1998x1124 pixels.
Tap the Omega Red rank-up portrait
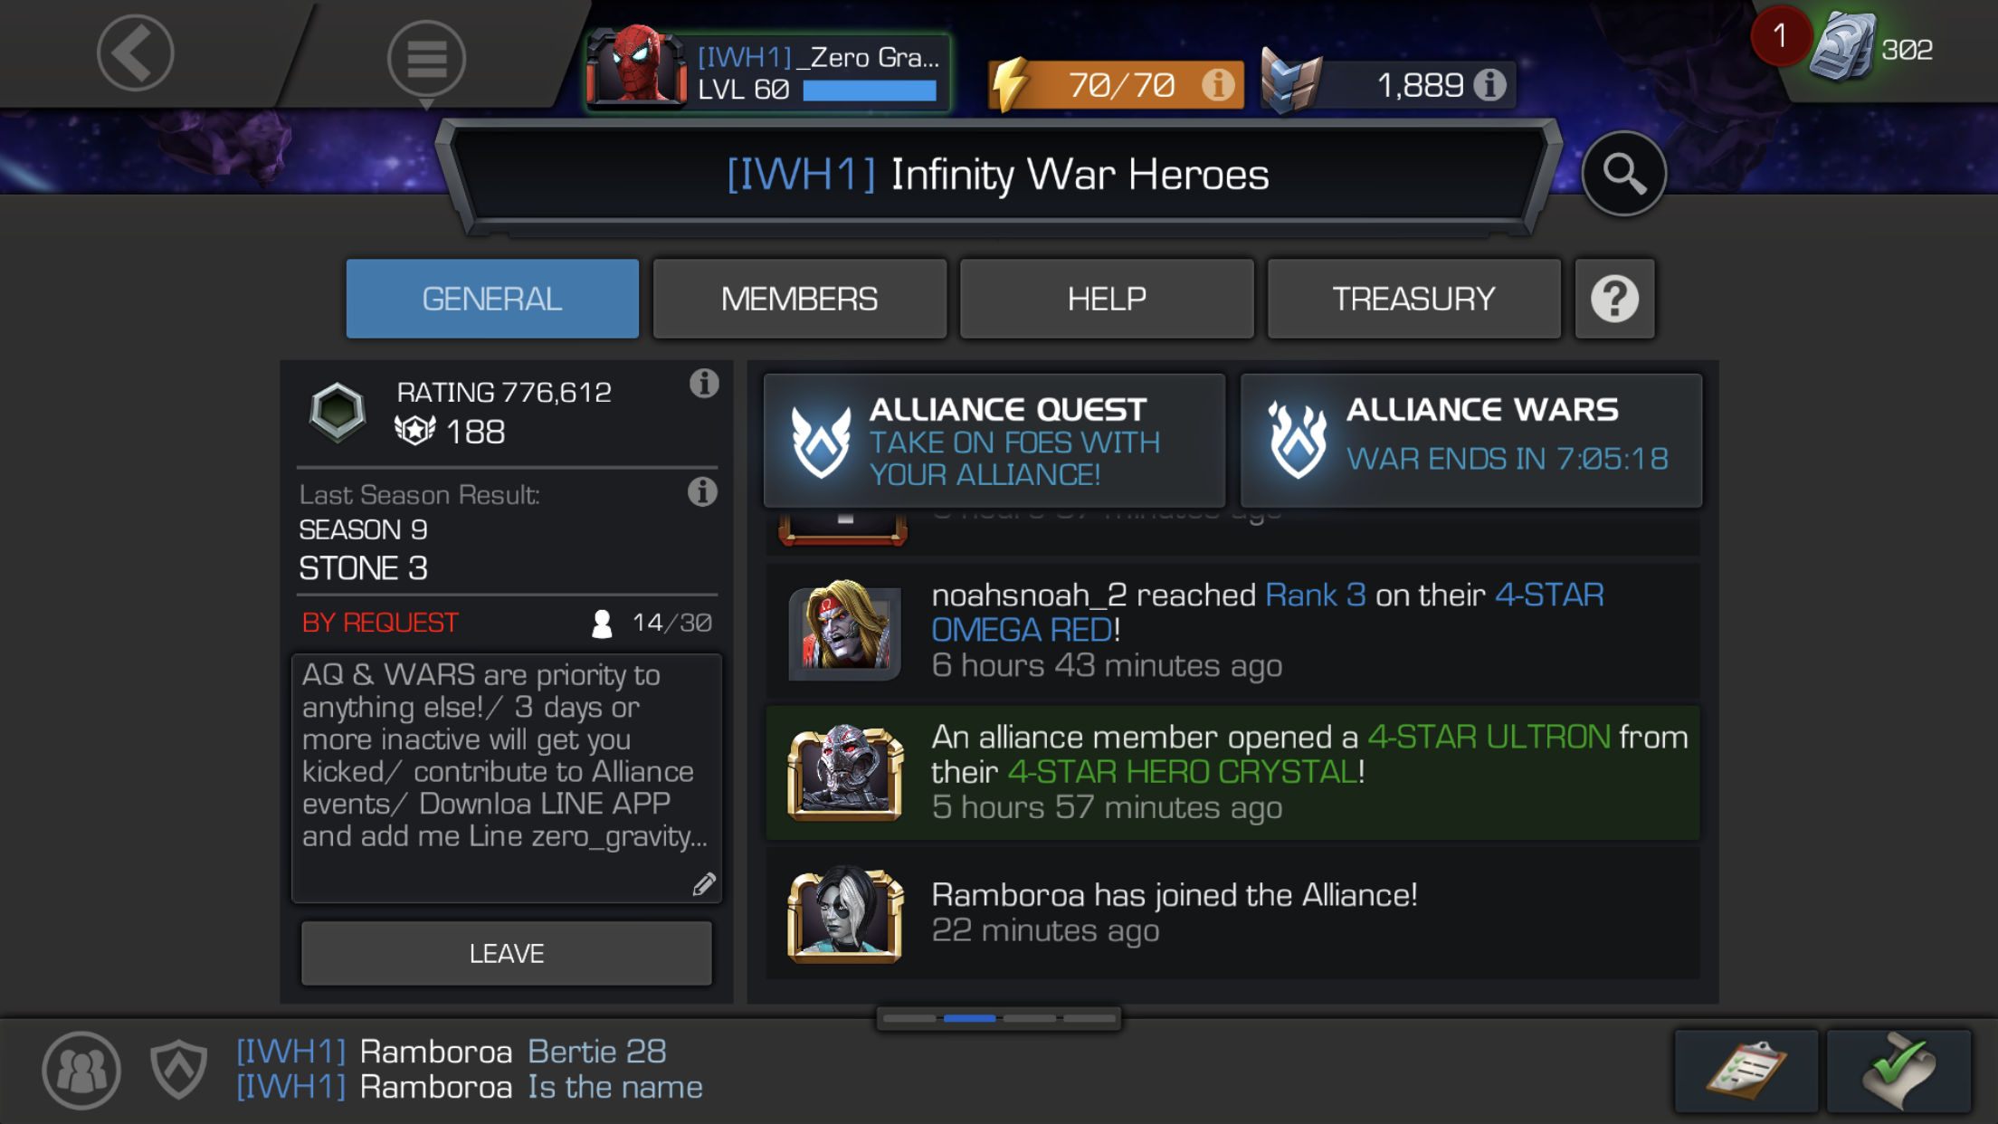[844, 630]
